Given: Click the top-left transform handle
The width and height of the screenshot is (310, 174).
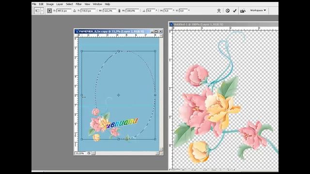Looking at the screenshot, I should click(x=82, y=51).
